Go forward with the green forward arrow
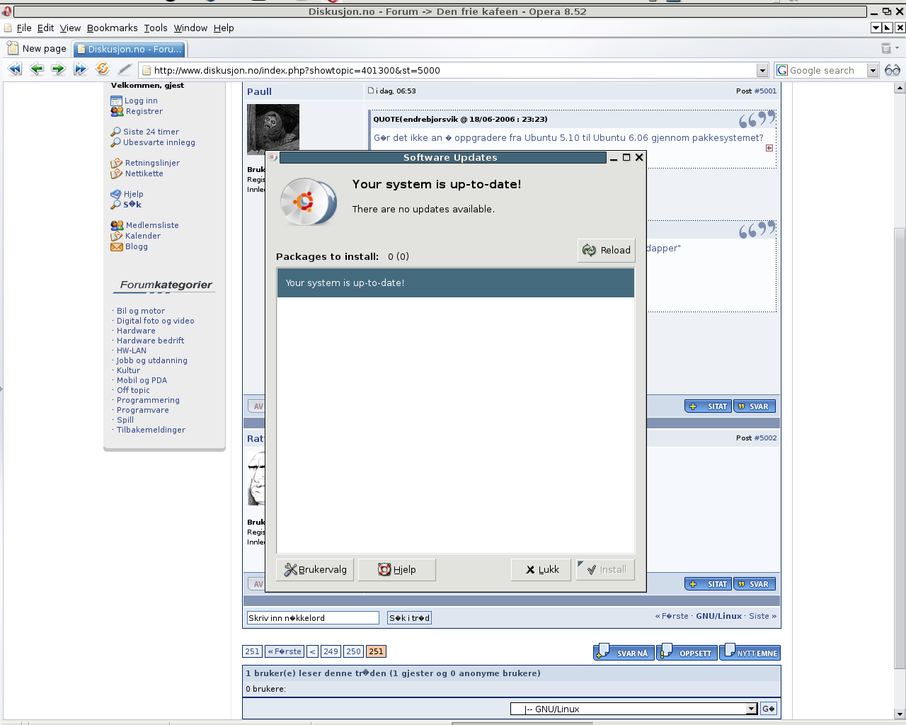The height and width of the screenshot is (725, 906). (59, 69)
